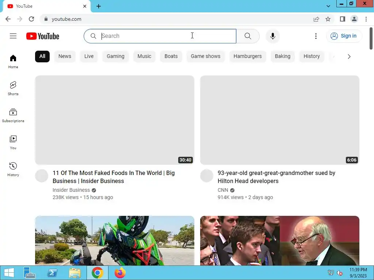This screenshot has height=280, width=374.
Task: Open the green motorcycle video thumbnail
Action: click(114, 241)
